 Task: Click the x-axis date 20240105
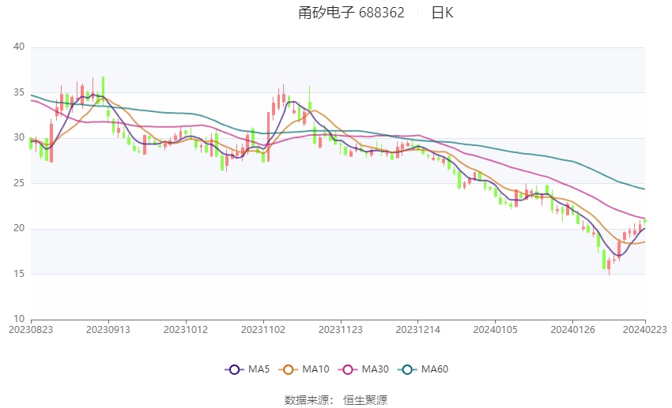(496, 330)
